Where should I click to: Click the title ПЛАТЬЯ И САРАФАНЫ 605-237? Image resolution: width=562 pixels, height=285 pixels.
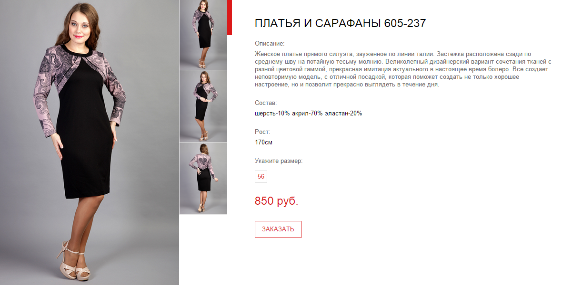coord(340,23)
